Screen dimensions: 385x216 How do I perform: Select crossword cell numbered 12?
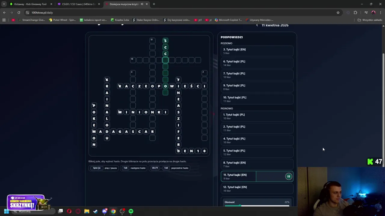[152, 40]
